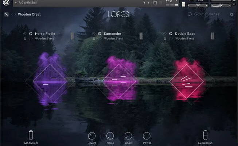238x146 pixels.
Task: Click the lock icon under Horse Fiddle
Action: tap(25, 38)
